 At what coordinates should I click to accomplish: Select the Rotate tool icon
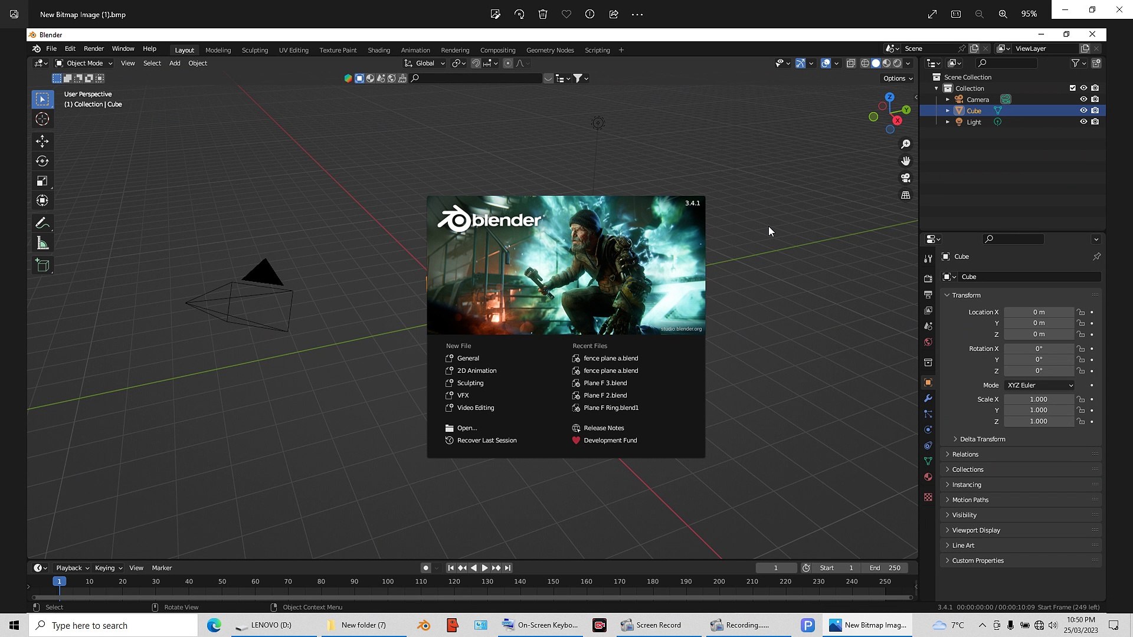tap(42, 161)
